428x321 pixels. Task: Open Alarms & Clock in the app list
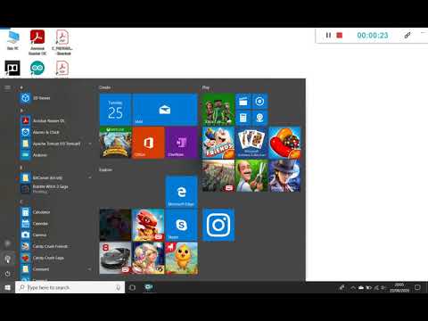[x=55, y=132]
